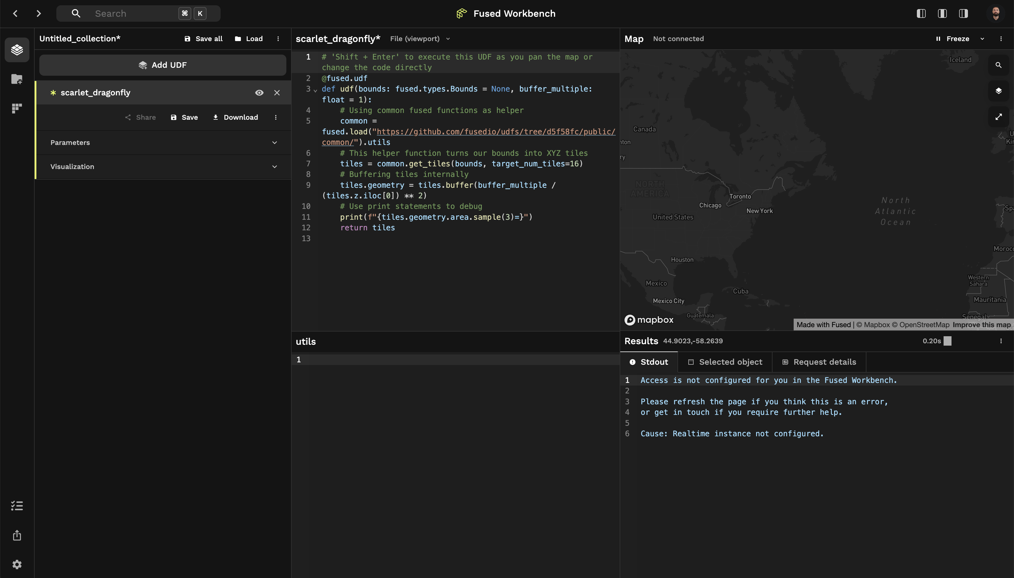Open the OpenStreetMap attribution link
The height and width of the screenshot is (578, 1014).
(921, 325)
